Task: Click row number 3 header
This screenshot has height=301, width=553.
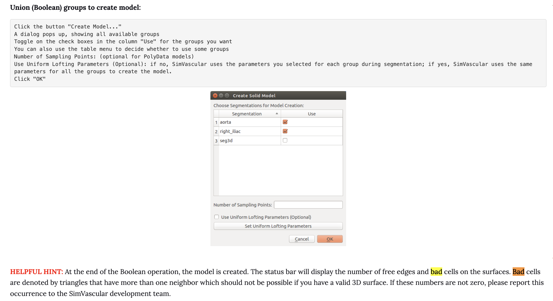Action: pyautogui.click(x=216, y=141)
